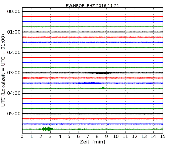Viewport: 185px width, 148px height.
Task: Click the large green seismic burst on bottom trace
Action: [x=48, y=129]
